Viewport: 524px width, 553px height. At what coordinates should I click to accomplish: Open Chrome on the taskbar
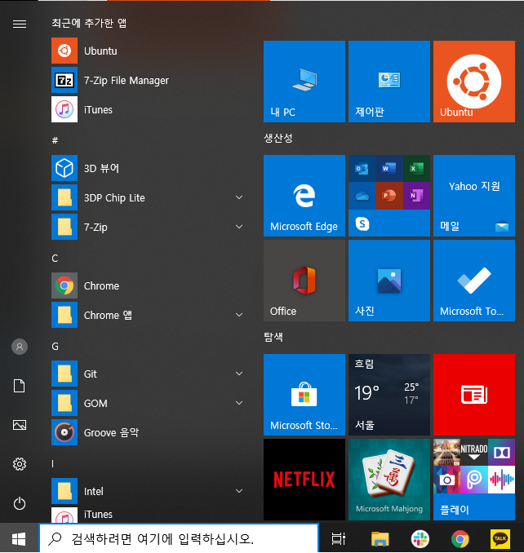tap(460, 538)
